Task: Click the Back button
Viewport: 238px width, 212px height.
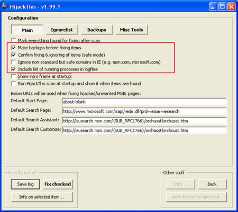Action: click(212, 184)
